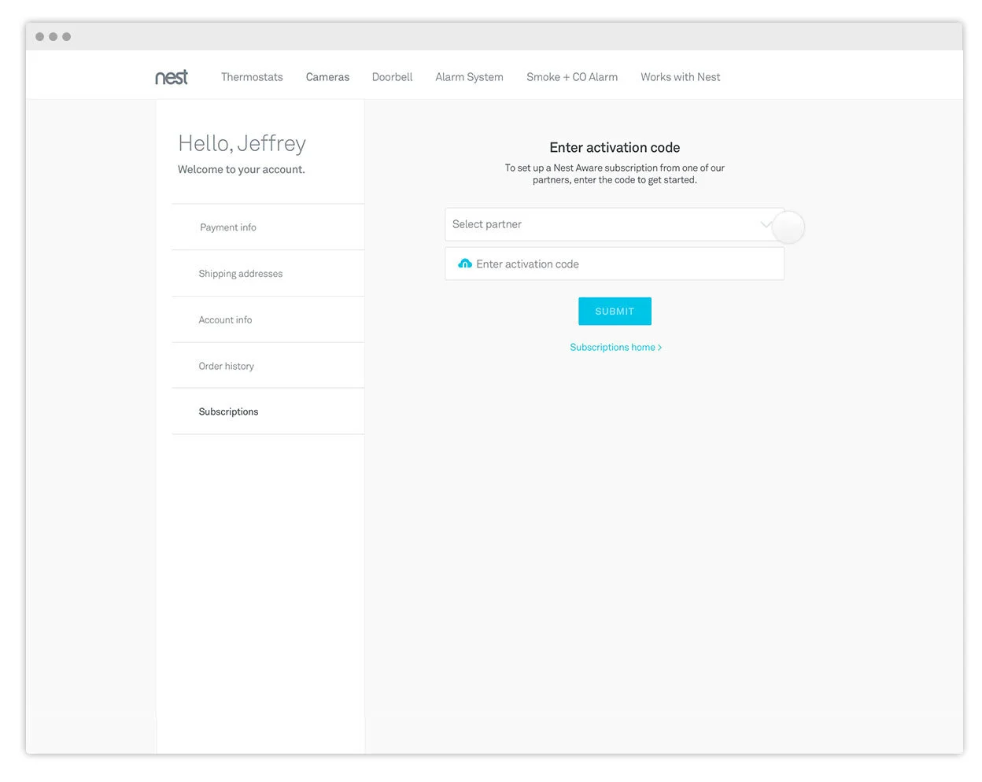This screenshot has width=982, height=782.
Task: Click the 'Welcome to your account.' text
Action: coord(242,169)
